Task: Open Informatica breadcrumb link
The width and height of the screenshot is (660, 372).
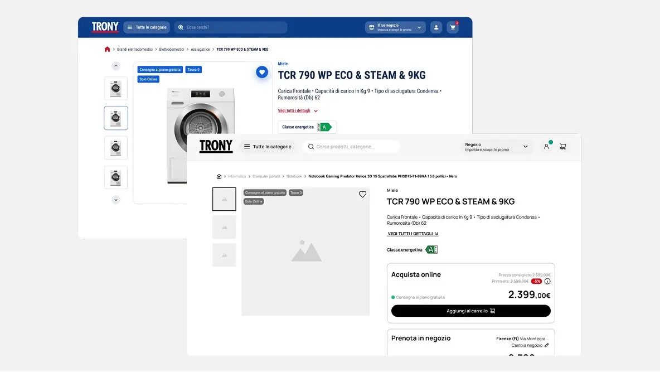Action: pos(237,177)
